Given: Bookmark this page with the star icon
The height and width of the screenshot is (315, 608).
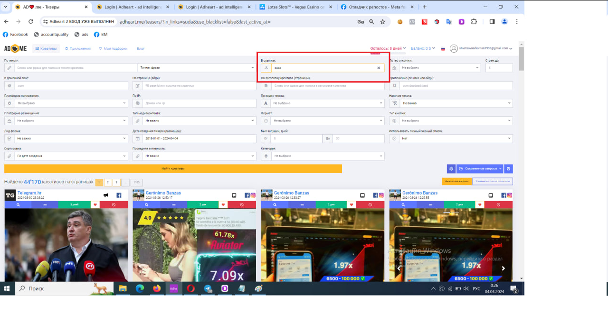Looking at the screenshot, I should coord(382,22).
